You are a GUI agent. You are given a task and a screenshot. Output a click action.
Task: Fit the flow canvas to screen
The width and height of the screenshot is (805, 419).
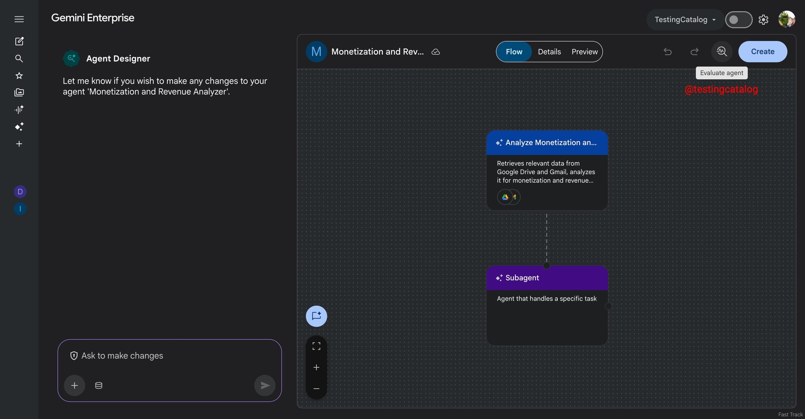click(316, 346)
